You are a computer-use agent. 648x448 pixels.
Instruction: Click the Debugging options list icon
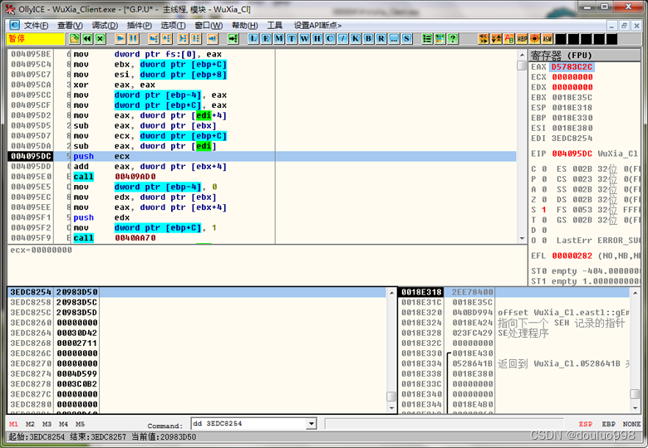tap(427, 39)
